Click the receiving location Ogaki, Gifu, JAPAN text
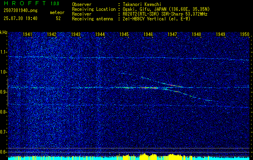The height and width of the screenshot is (160, 253). pos(166,9)
